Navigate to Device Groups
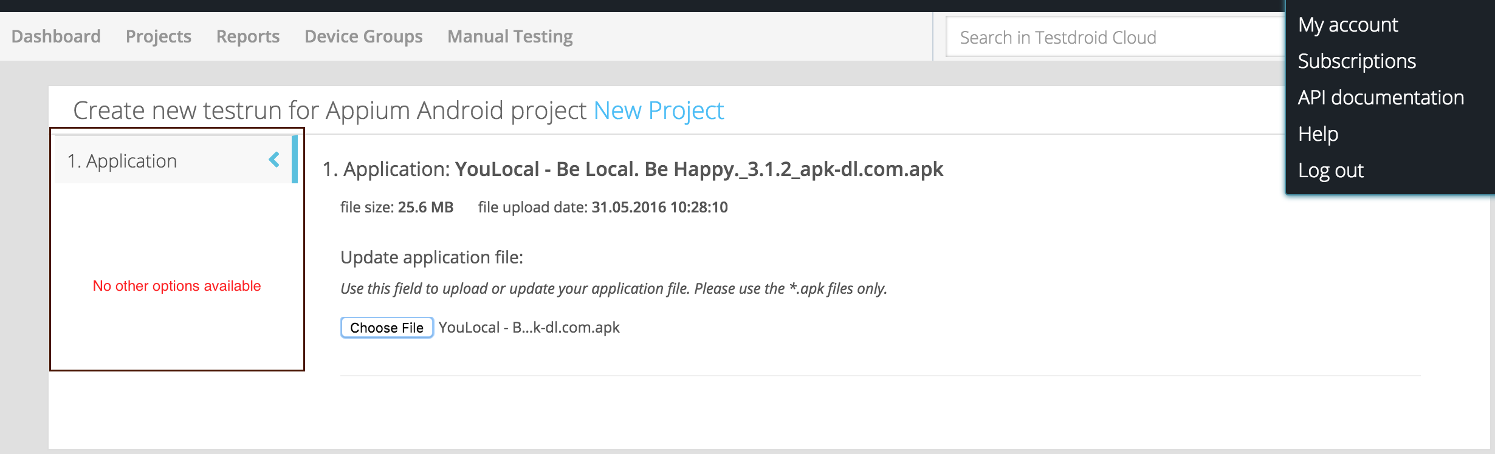The image size is (1495, 454). (363, 36)
